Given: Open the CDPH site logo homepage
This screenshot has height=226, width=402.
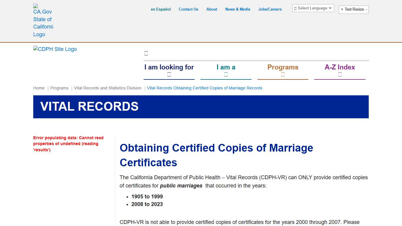Looking at the screenshot, I should click(55, 49).
